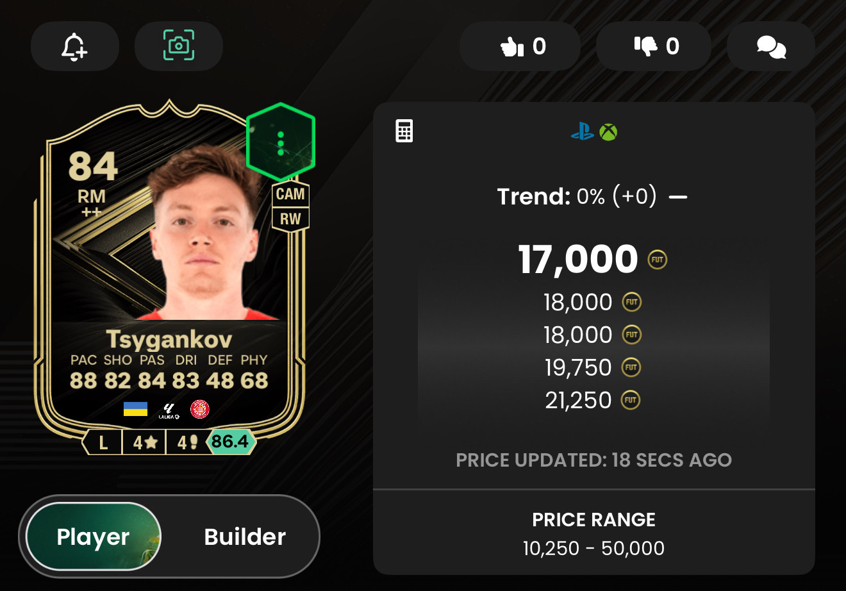Click the 21,250 price listing
Viewport: 846px width, 591px height.
tap(579, 401)
